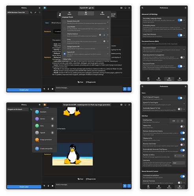Click the generated penguin on beach image
The width and height of the screenshot is (194, 196).
pos(73,154)
